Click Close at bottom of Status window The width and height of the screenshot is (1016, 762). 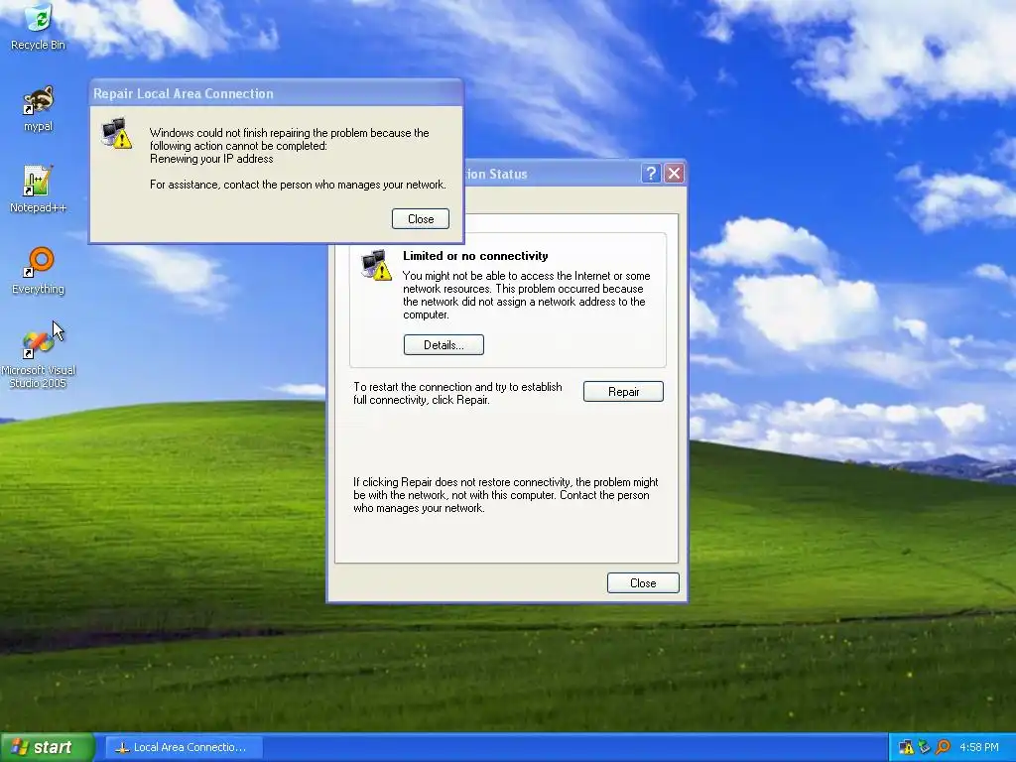coord(643,583)
